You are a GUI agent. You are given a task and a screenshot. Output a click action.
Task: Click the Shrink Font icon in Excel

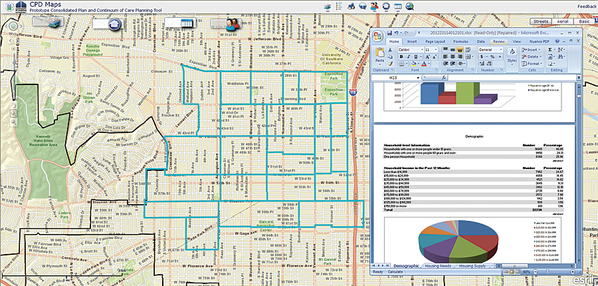[435, 57]
